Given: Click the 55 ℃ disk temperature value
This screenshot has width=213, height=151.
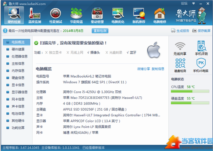Looking at the screenshot, I should [191, 99].
